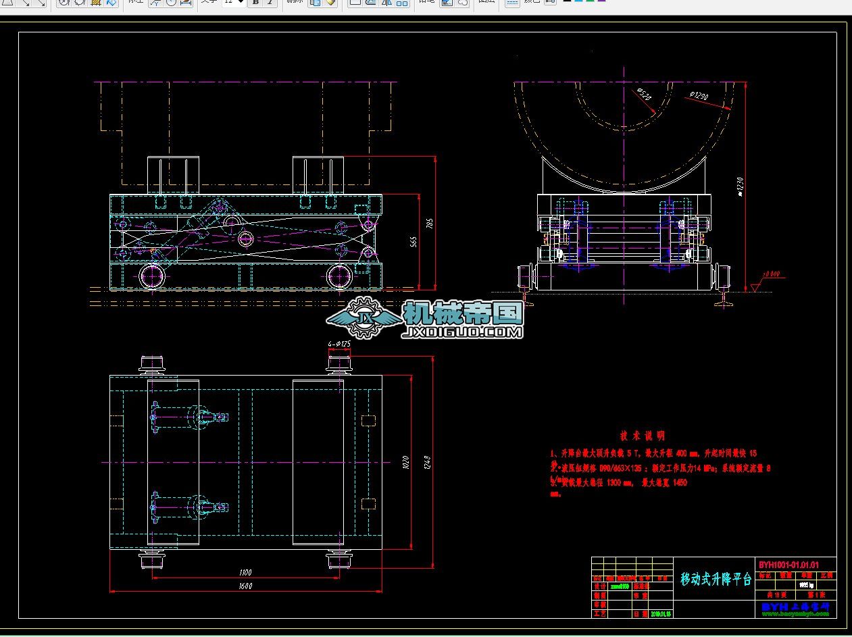This screenshot has width=852, height=637.
Task: Select the 4-ø175 wheel dimension label
Action: click(x=339, y=345)
